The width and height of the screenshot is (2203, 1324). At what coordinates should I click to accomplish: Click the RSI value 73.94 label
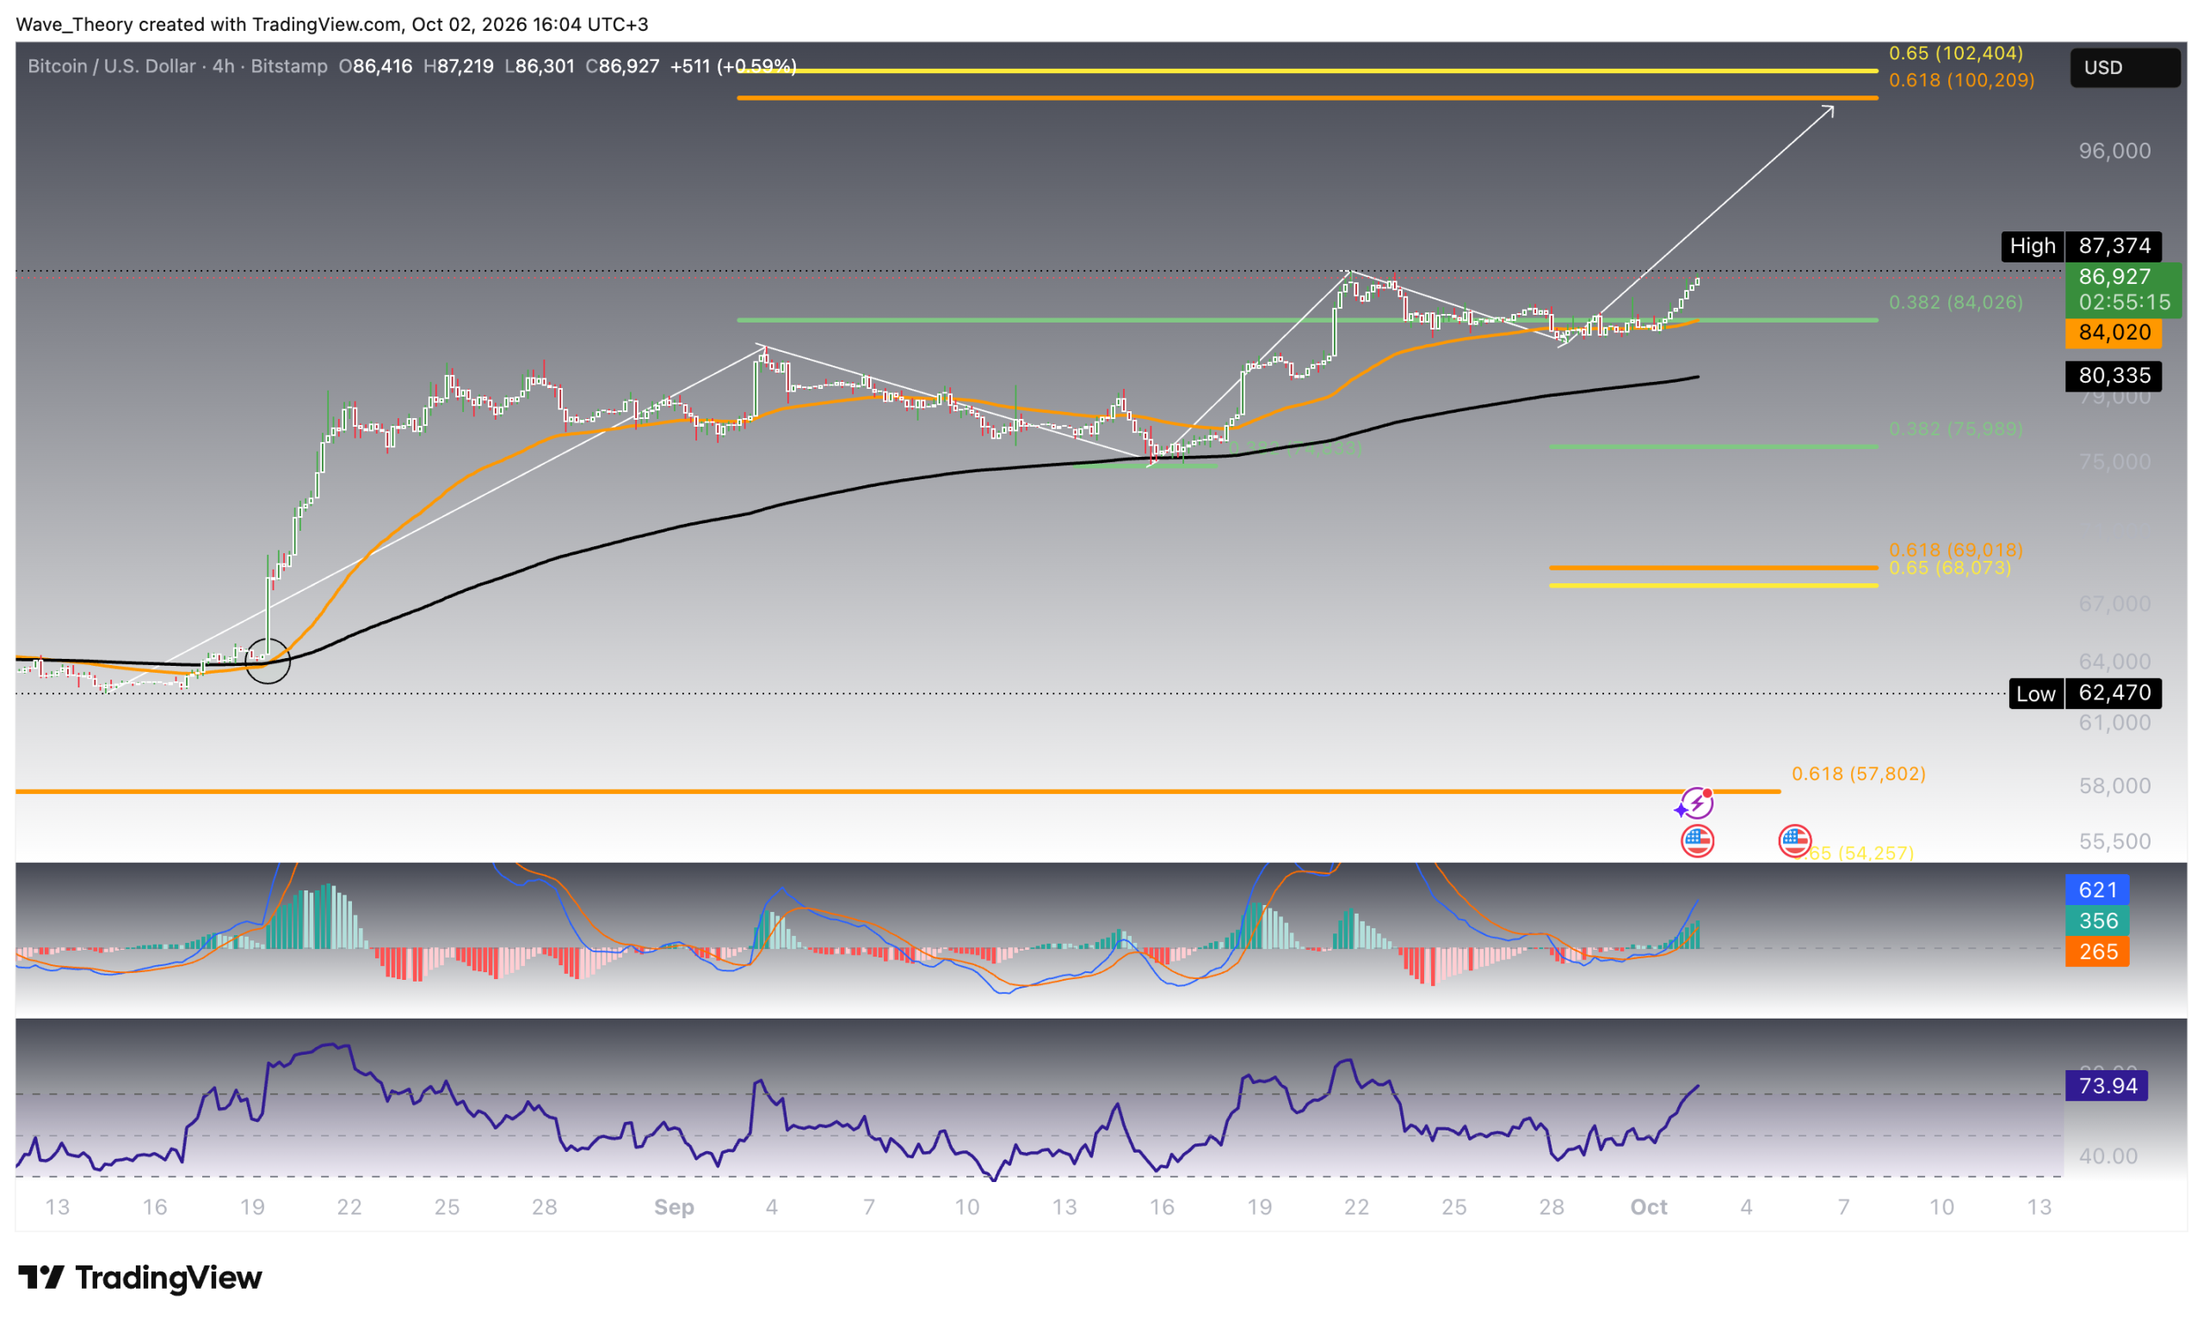point(2106,1086)
